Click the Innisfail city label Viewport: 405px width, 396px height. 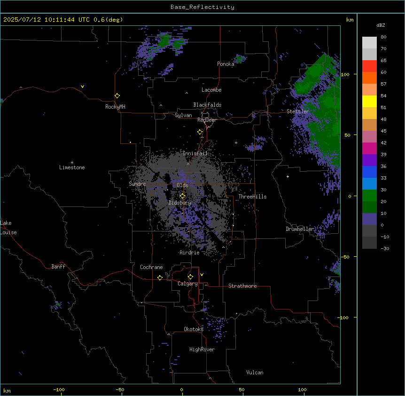point(195,153)
